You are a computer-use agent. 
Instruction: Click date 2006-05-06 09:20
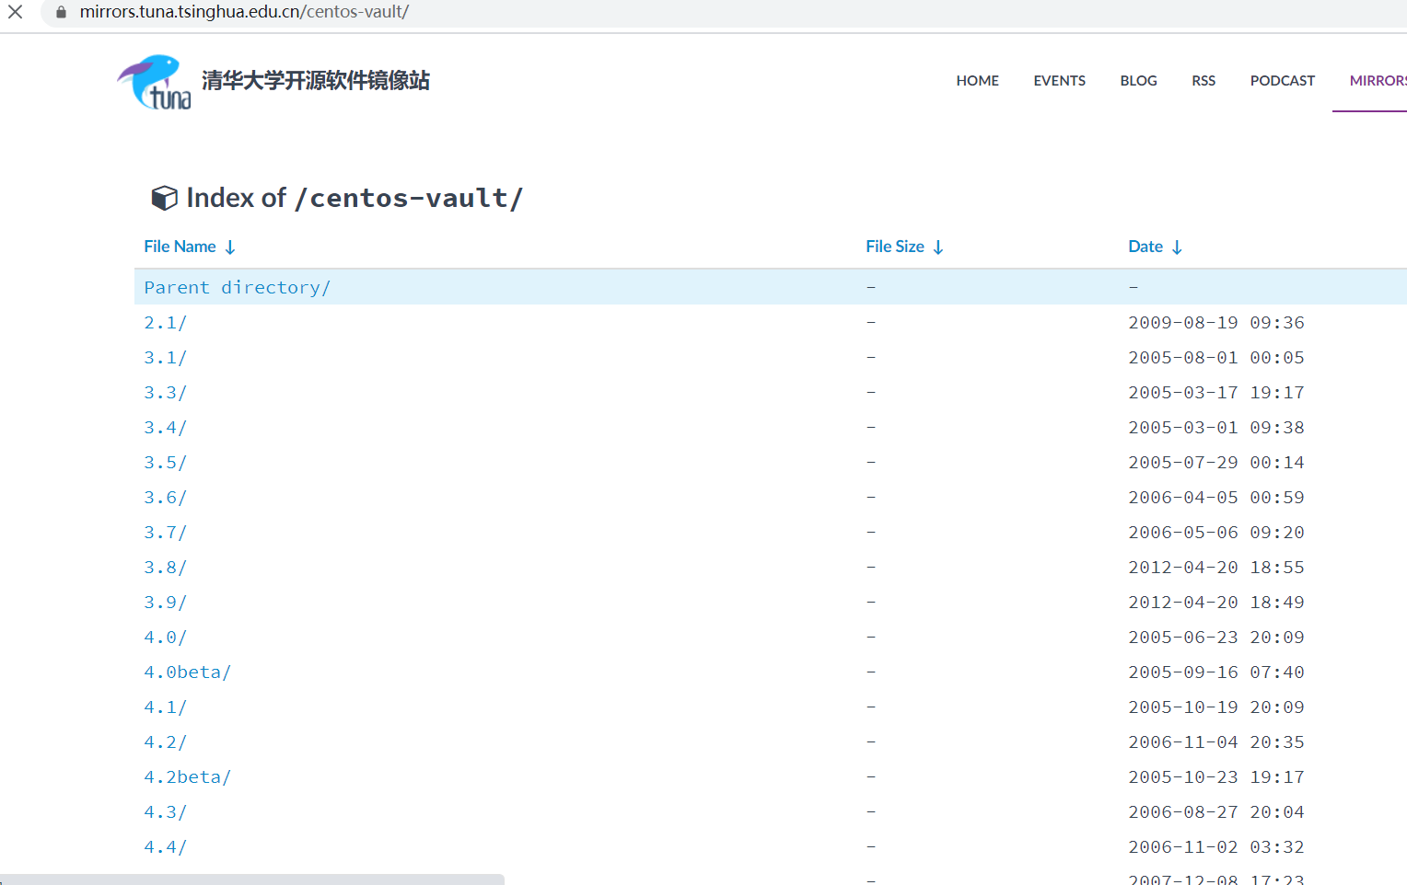[1215, 533]
